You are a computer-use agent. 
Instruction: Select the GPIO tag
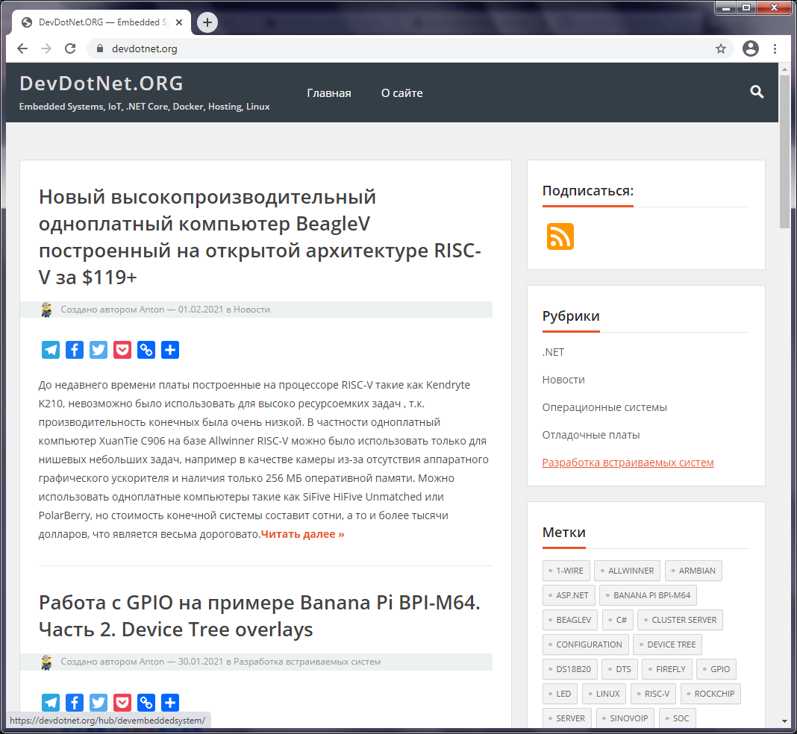[x=716, y=669]
